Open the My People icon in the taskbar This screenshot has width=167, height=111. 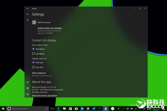(119, 109)
